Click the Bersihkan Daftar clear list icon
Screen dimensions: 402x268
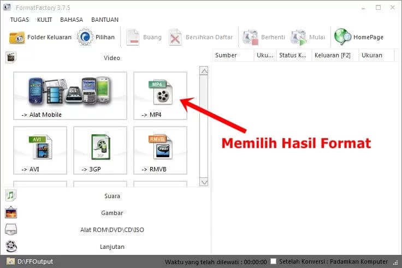coord(175,38)
